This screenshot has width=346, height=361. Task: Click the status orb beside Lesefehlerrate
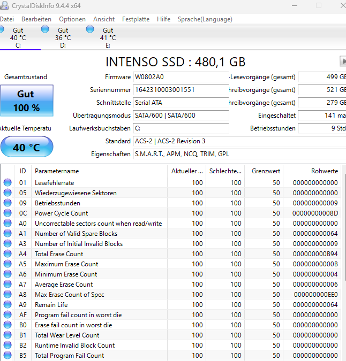pos(7,183)
